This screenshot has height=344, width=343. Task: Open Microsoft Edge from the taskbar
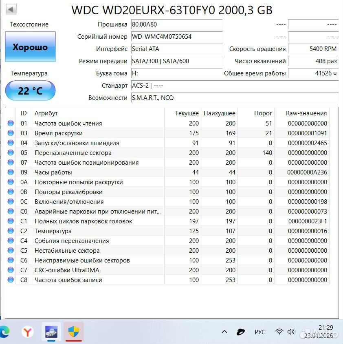[x=4, y=332]
